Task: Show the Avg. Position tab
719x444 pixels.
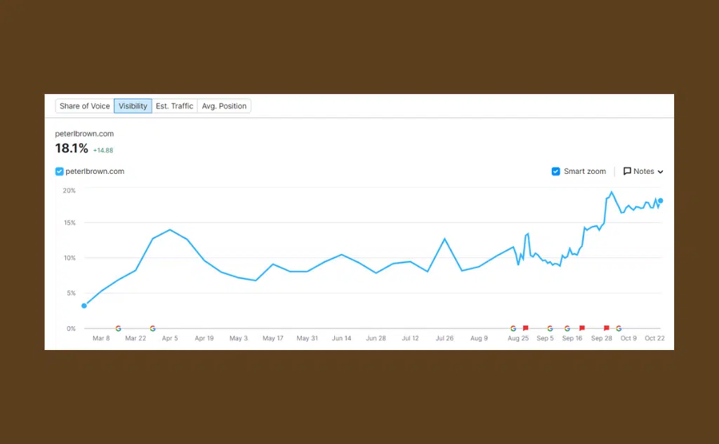Action: point(224,106)
